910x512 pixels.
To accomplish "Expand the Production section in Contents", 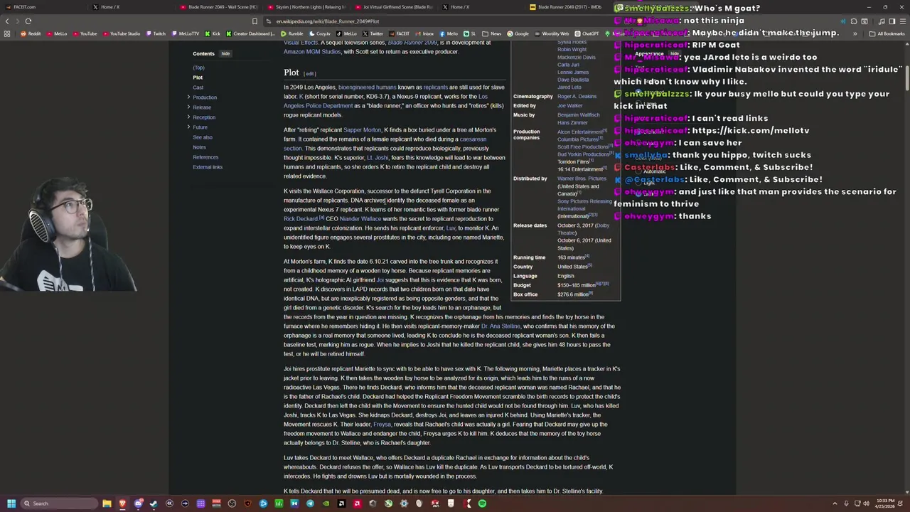I will click(x=188, y=97).
